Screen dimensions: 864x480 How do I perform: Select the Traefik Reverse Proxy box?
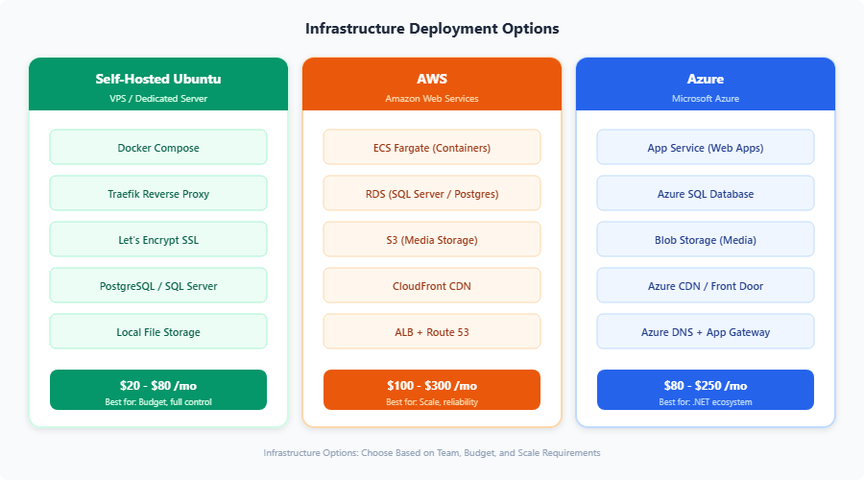(158, 193)
